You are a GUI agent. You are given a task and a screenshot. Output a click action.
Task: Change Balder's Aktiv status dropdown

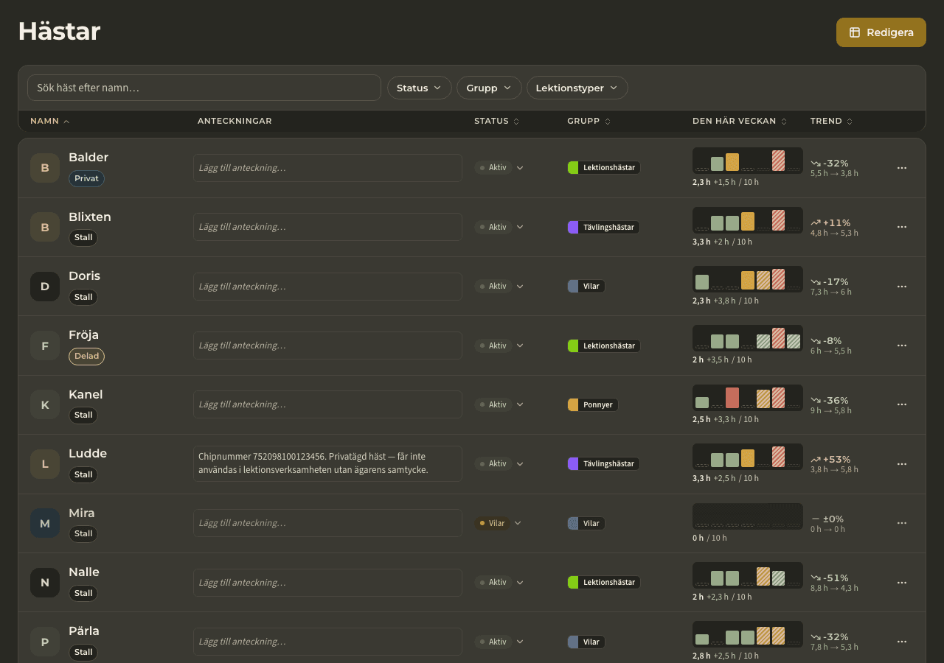coord(499,168)
